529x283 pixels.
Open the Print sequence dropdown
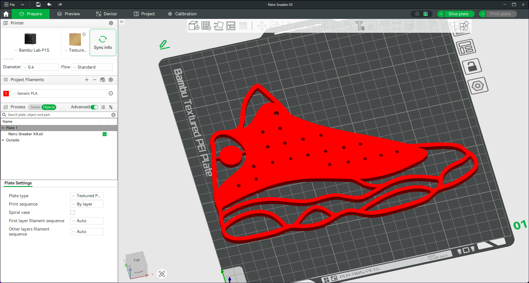click(x=87, y=204)
